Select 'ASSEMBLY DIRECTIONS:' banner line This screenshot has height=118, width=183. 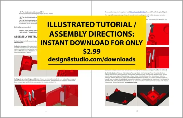tap(92, 34)
